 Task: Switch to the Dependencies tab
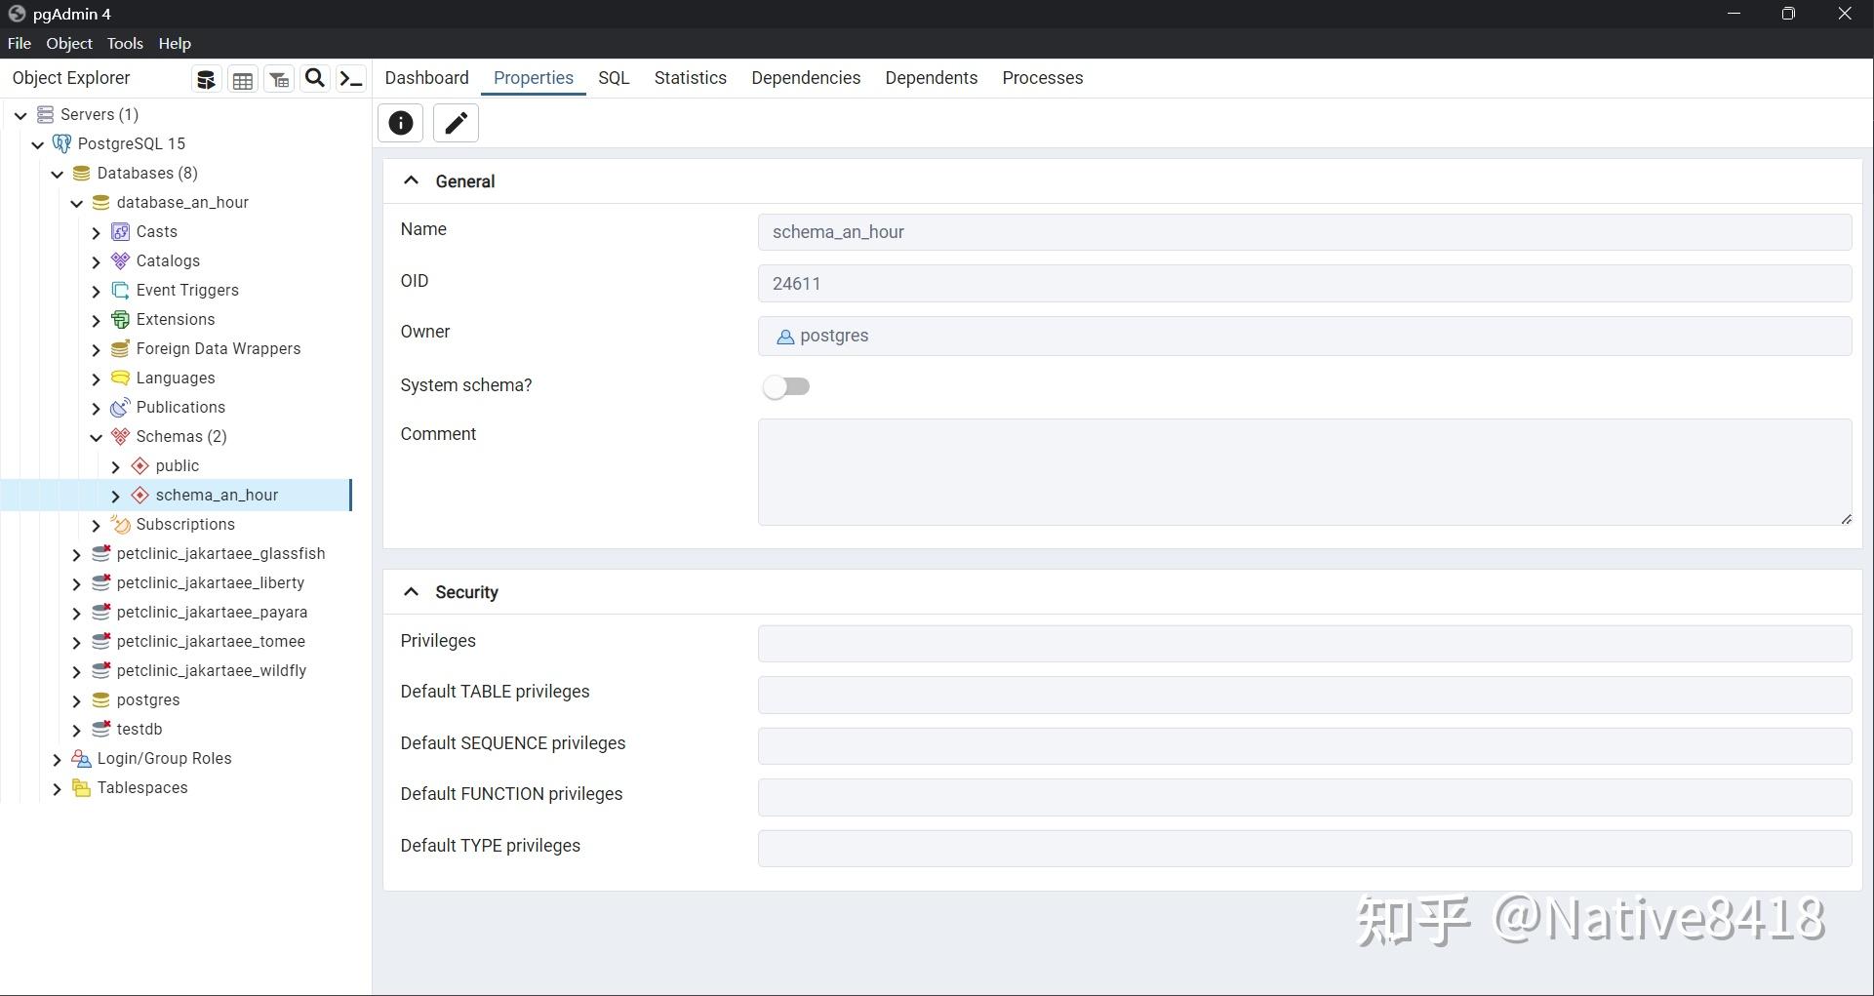pyautogui.click(x=806, y=78)
